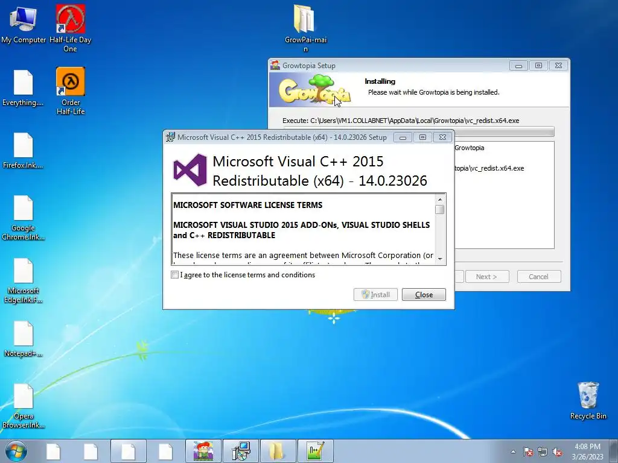Click the license scrollbar thumb
This screenshot has width=618, height=463.
point(440,209)
